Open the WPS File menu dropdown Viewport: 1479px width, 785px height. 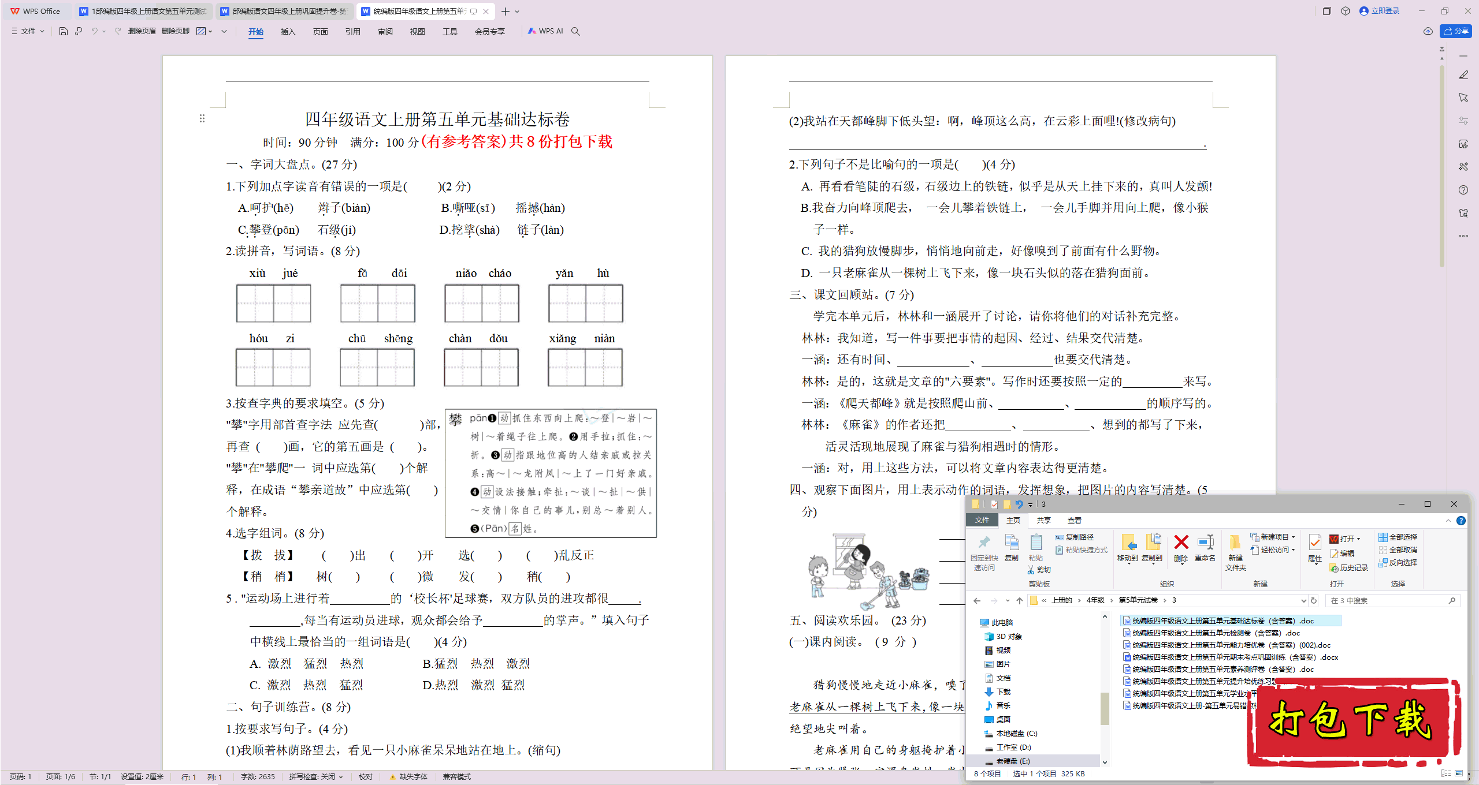(x=28, y=31)
